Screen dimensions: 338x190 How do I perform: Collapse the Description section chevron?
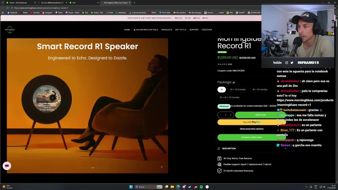tap(285, 149)
